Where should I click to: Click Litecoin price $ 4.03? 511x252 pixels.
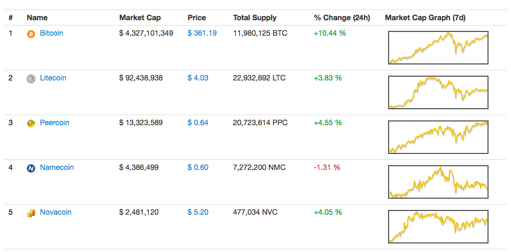tap(198, 78)
